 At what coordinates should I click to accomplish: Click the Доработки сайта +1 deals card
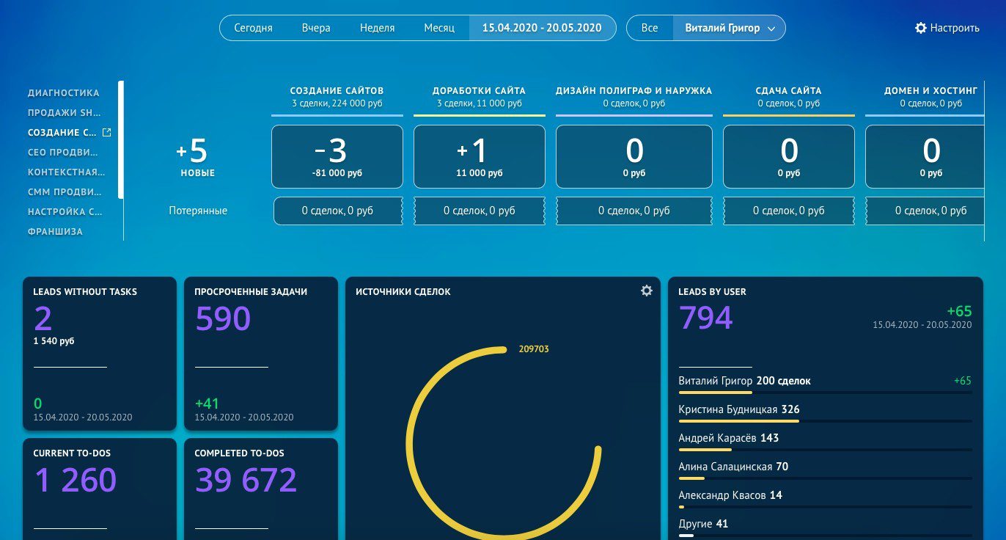coord(479,156)
